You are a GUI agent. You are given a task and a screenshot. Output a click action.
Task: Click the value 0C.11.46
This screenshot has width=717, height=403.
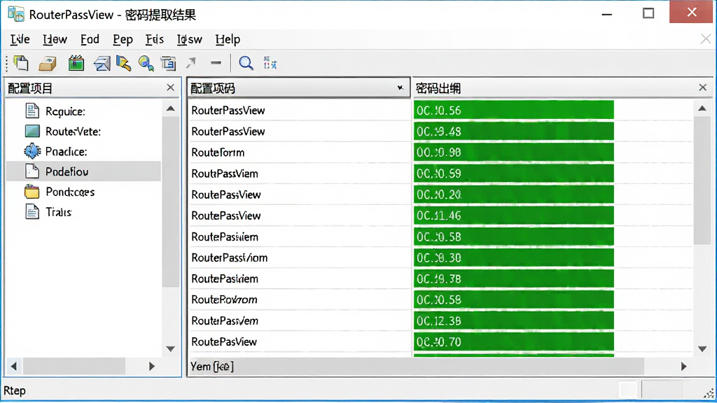[438, 215]
